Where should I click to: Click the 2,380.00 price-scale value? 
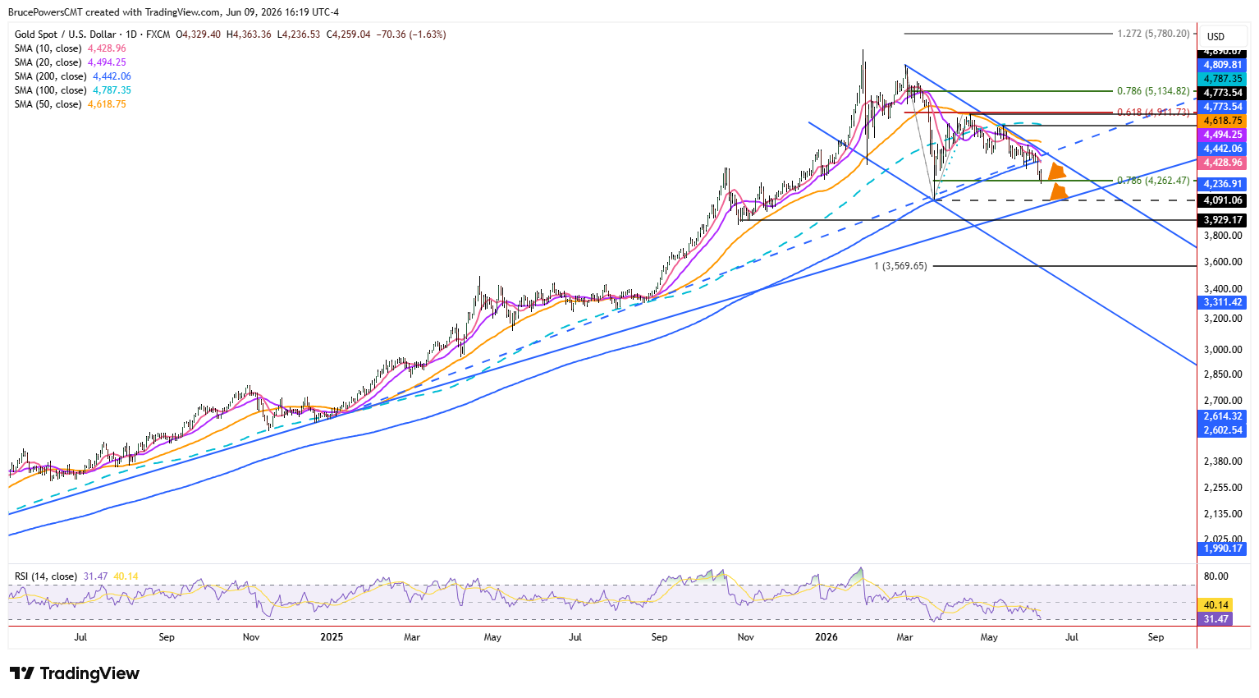pos(1223,461)
